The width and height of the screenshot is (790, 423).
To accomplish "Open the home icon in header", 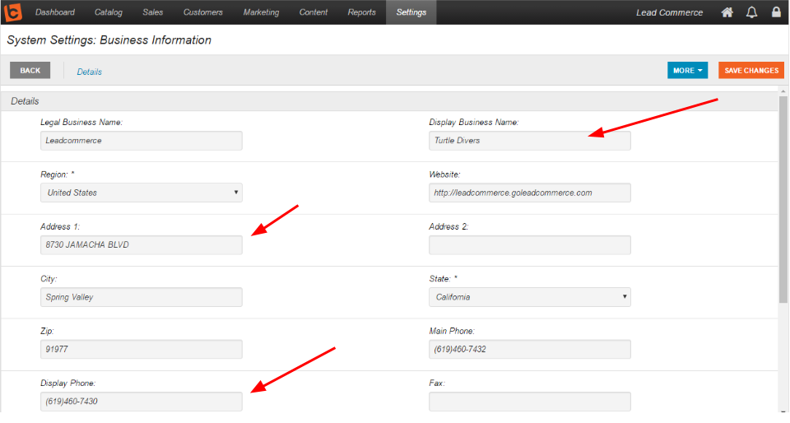I will 727,12.
